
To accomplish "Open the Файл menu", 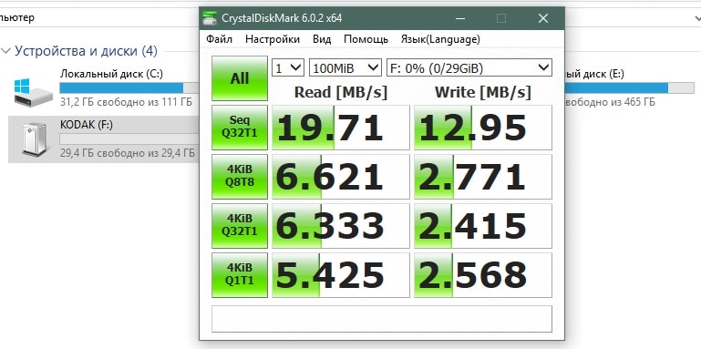I will [219, 39].
